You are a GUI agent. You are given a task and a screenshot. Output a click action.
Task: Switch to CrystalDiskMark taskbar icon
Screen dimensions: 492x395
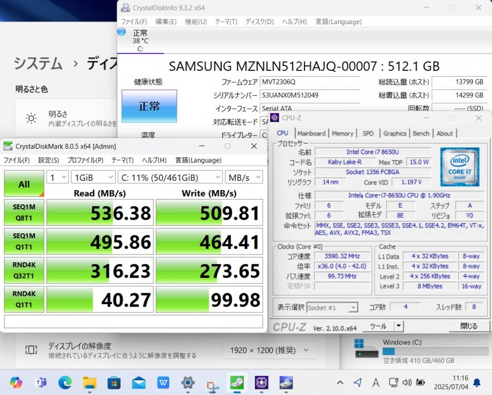click(237, 382)
